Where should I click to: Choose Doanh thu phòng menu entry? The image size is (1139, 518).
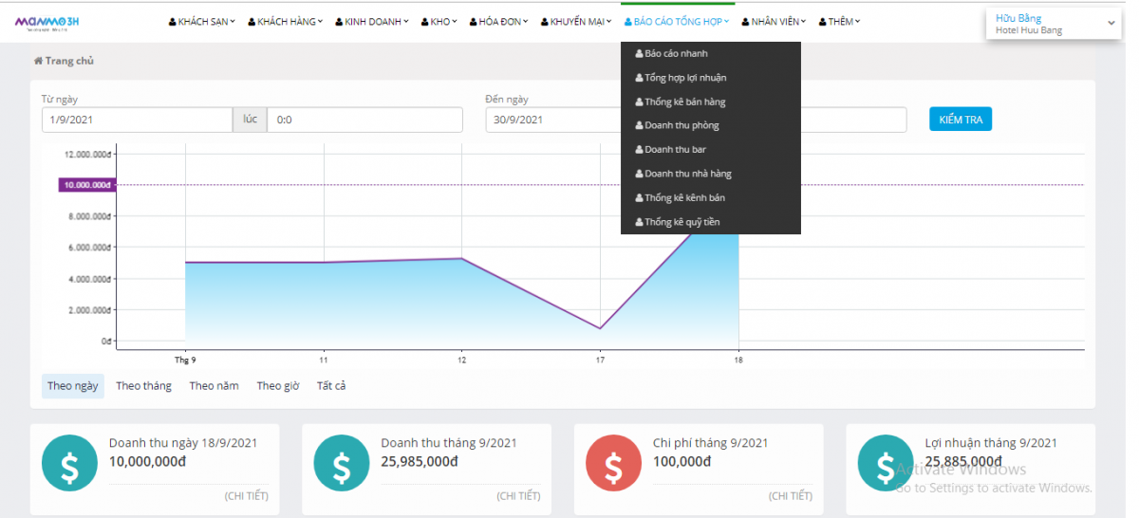(682, 125)
